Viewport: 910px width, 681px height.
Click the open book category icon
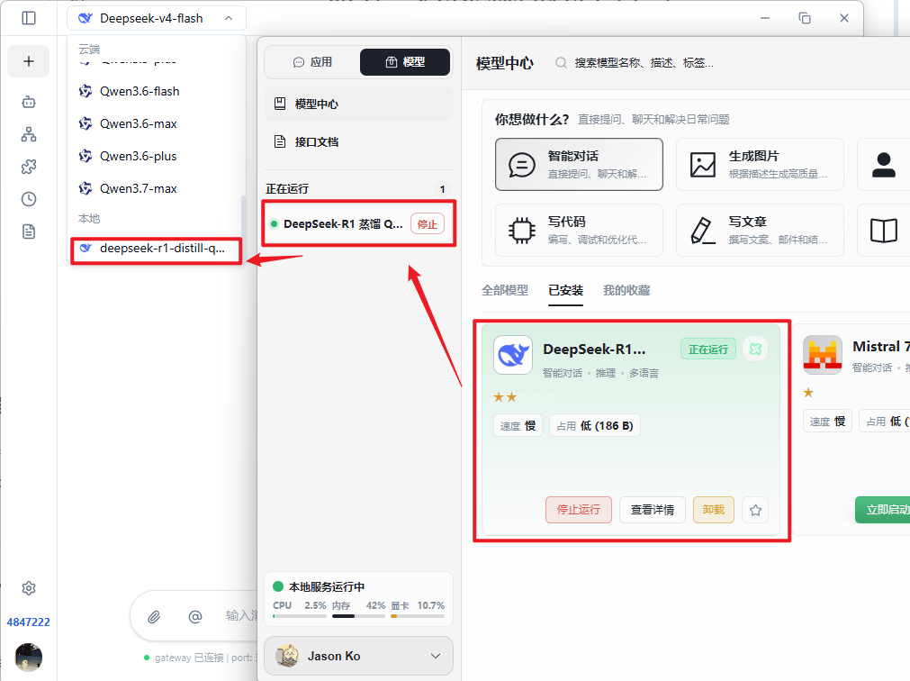pyautogui.click(x=883, y=231)
